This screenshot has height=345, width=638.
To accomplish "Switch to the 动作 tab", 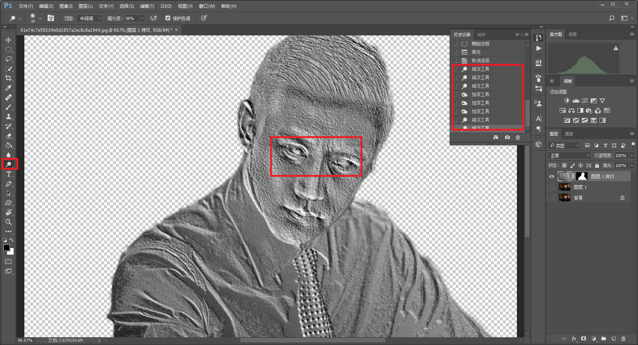I will coord(481,35).
